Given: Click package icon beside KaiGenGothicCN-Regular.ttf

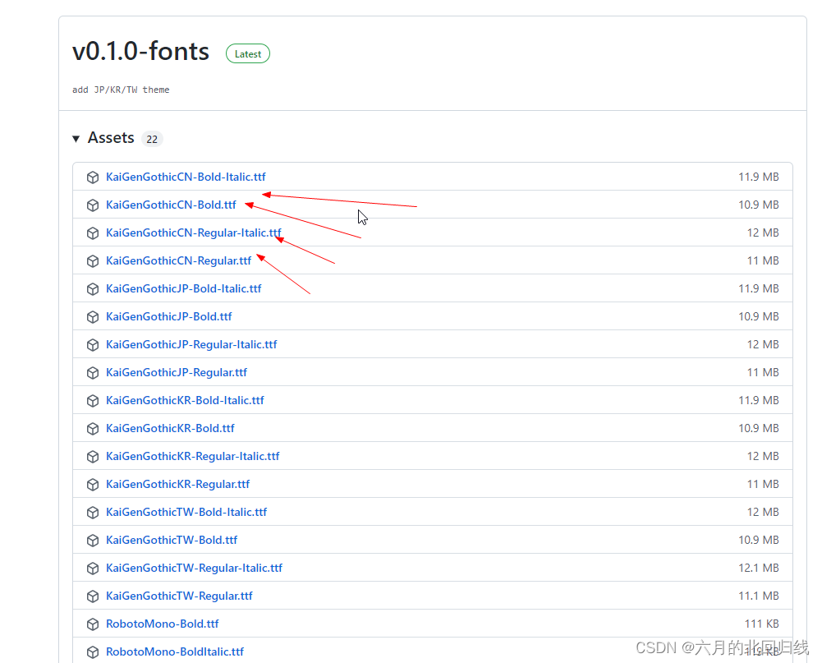Looking at the screenshot, I should click(93, 261).
